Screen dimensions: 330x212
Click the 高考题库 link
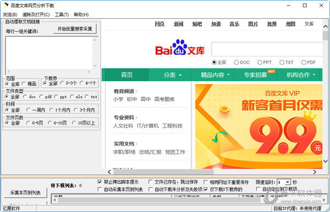[164, 99]
